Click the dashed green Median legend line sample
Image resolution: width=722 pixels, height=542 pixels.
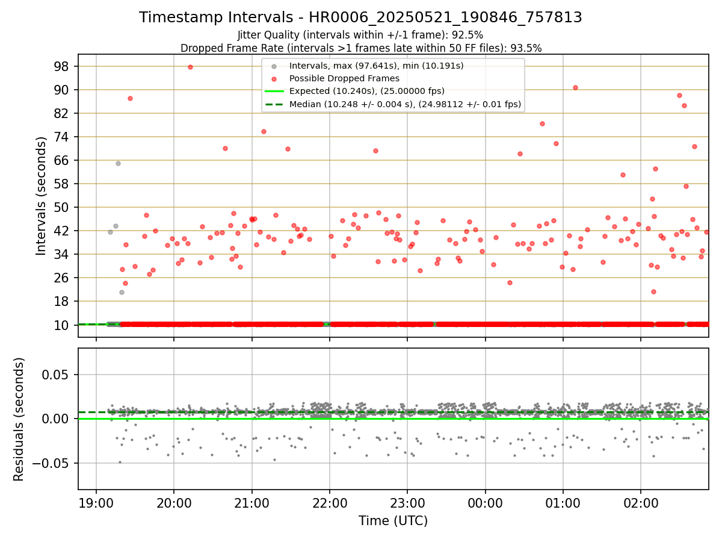click(274, 104)
